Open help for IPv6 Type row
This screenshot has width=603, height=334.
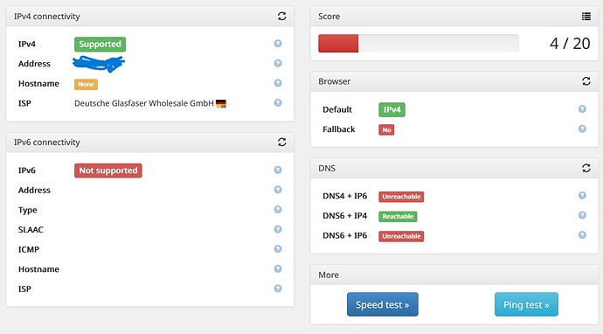coord(278,209)
